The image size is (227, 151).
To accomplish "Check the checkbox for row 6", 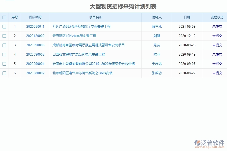I will [4, 73].
